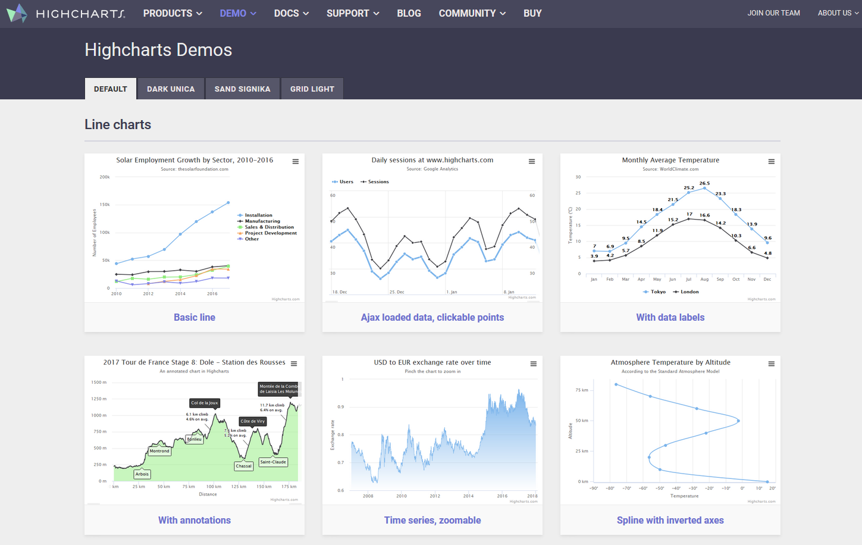The image size is (862, 545).
Task: Open Ajax loaded data, clickable points demo
Action: [432, 318]
